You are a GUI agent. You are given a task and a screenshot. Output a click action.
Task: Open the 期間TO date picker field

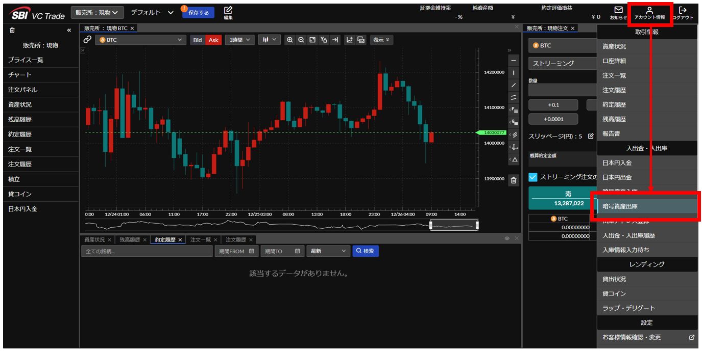(282, 251)
